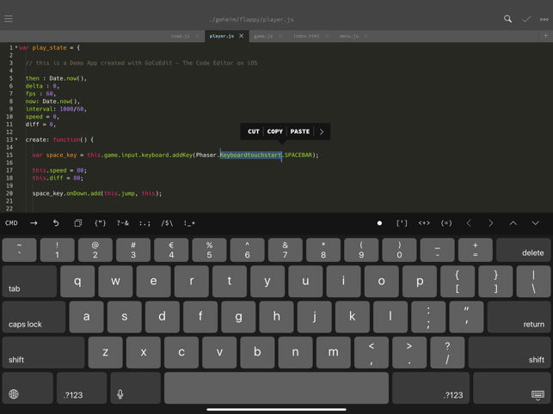Tap the globe language switch key
The height and width of the screenshot is (414, 553).
click(x=14, y=394)
